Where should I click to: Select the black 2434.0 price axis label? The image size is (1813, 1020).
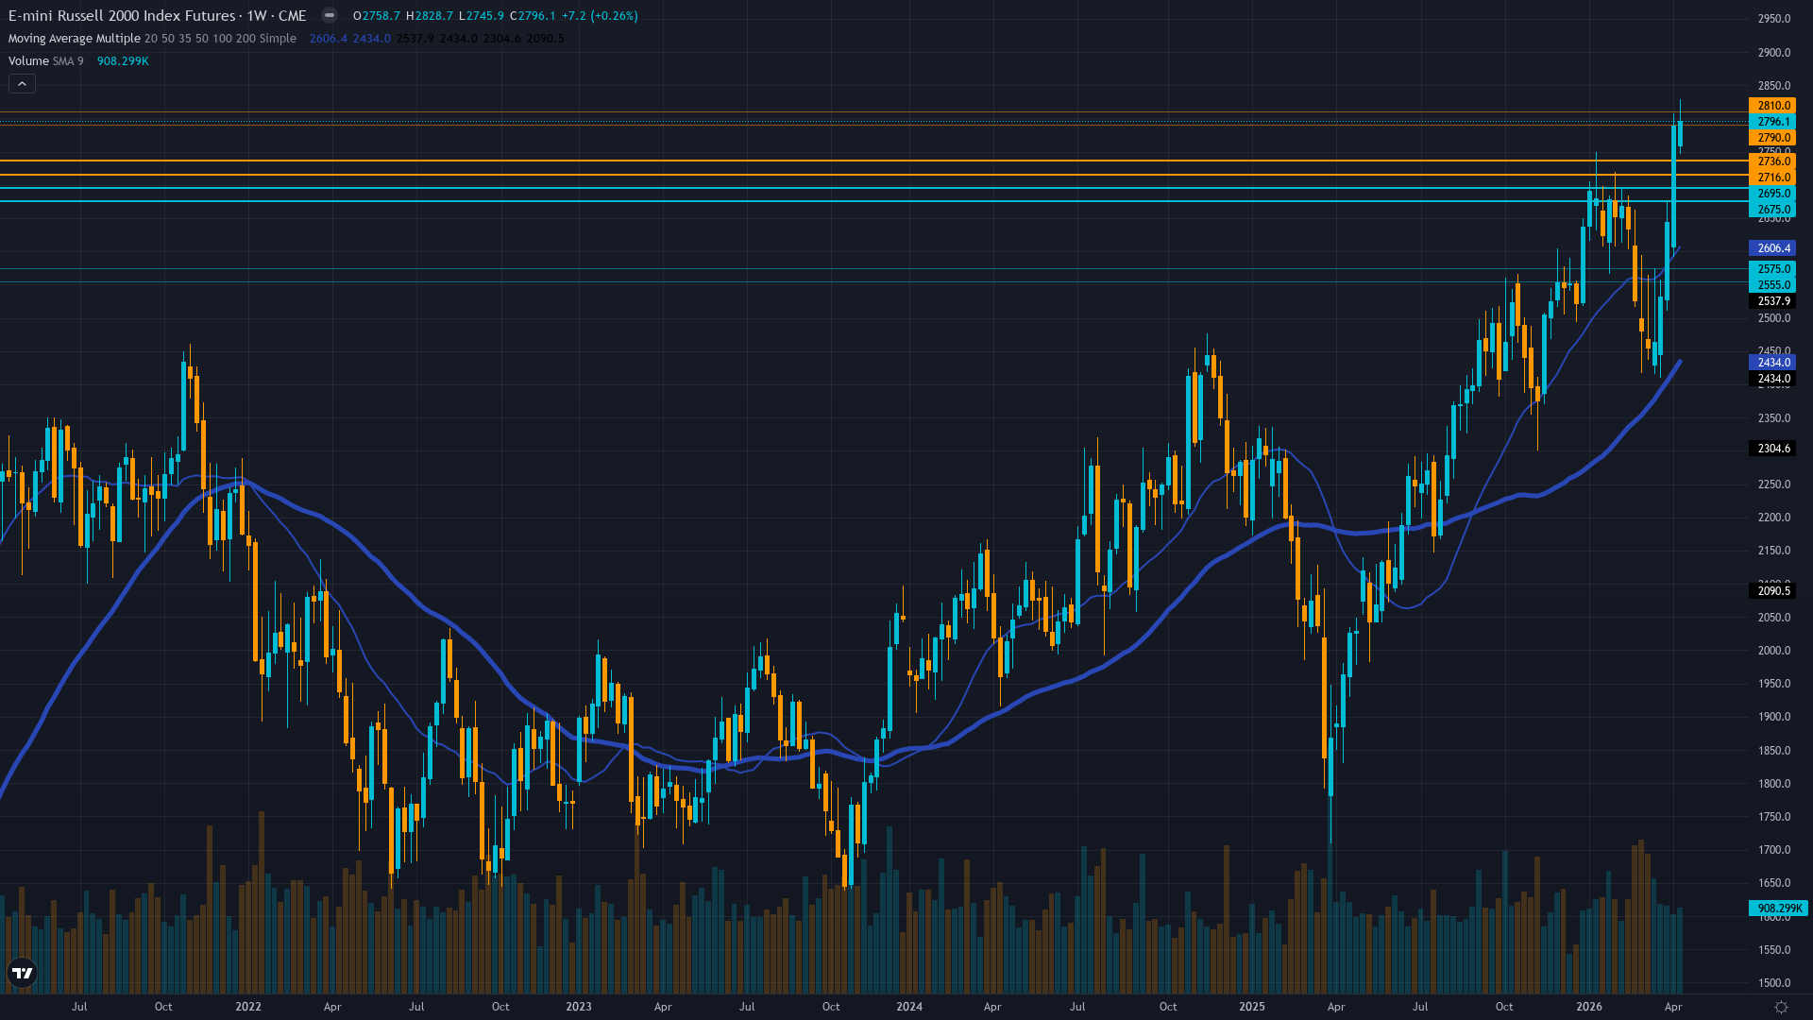[1772, 379]
